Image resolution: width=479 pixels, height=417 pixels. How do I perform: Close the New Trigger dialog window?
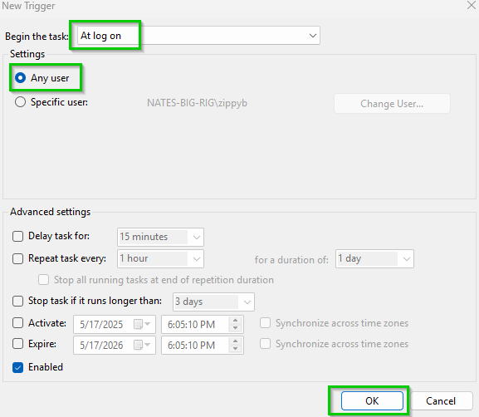[472, 5]
